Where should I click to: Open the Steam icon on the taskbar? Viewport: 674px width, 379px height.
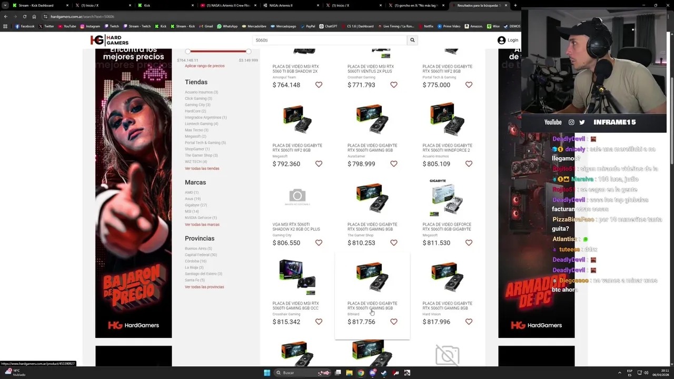click(384, 373)
